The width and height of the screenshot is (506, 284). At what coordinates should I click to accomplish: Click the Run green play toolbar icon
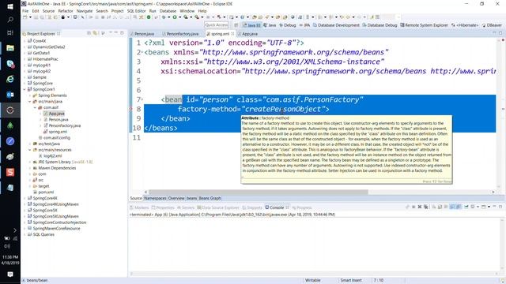(175, 17)
